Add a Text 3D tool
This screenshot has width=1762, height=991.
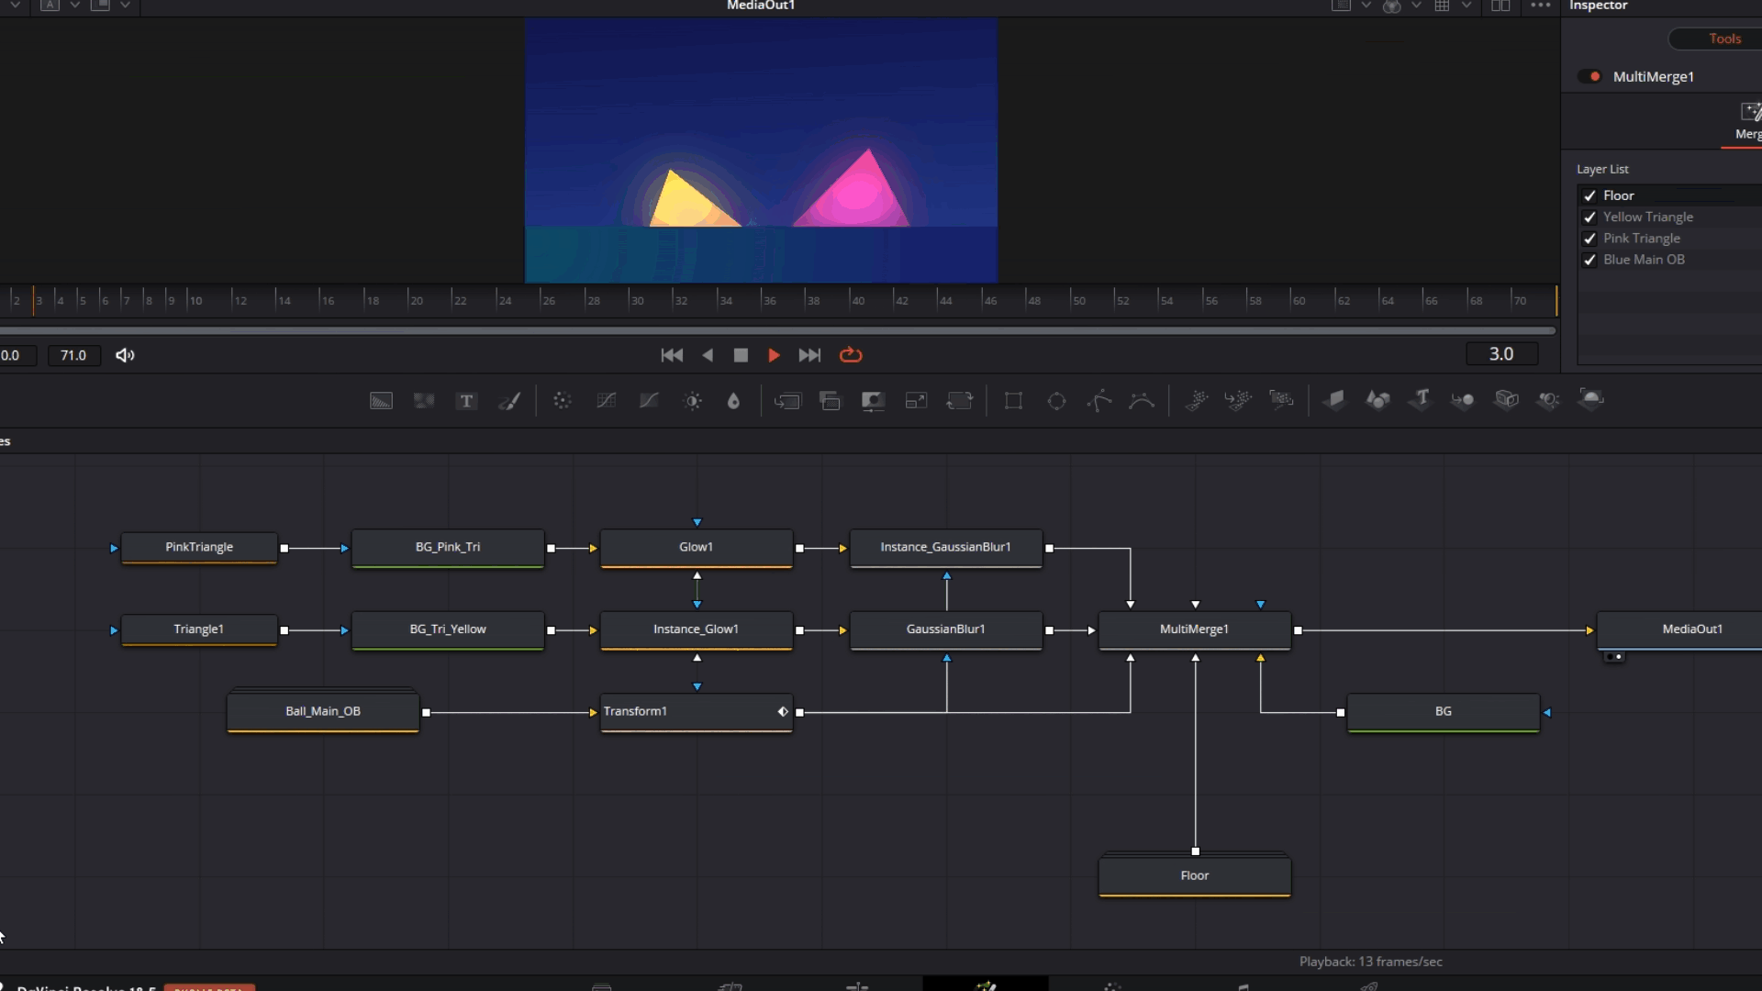(1421, 399)
